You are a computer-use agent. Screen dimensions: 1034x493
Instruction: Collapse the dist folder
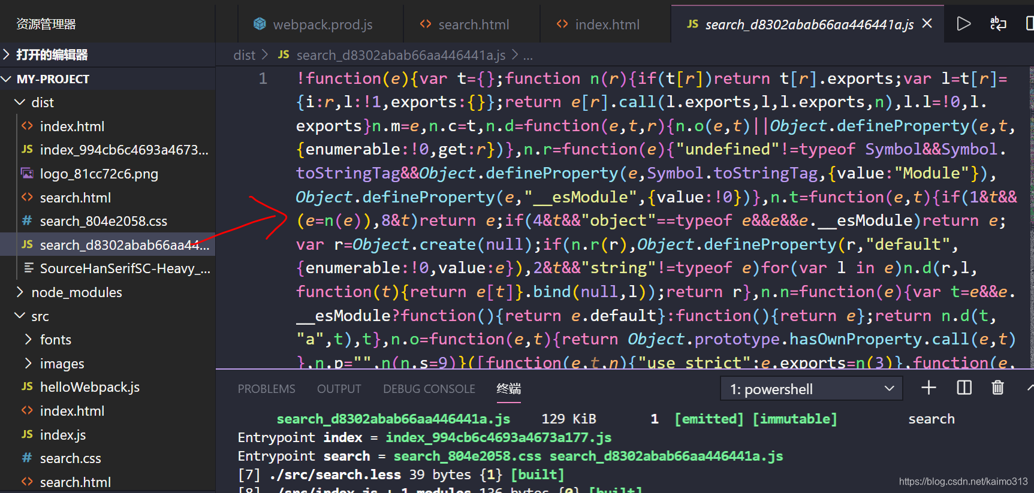pos(20,102)
